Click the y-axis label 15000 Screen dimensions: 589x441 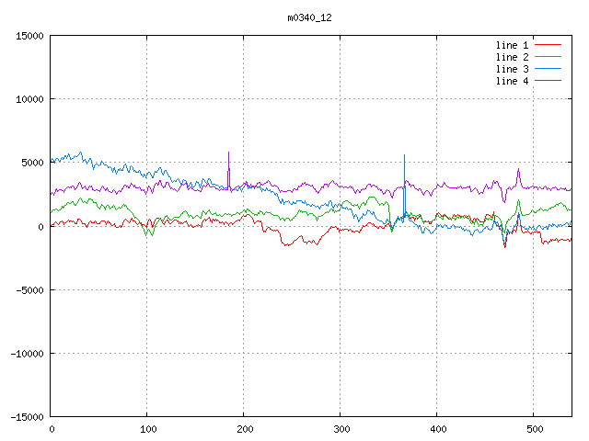pyautogui.click(x=29, y=36)
